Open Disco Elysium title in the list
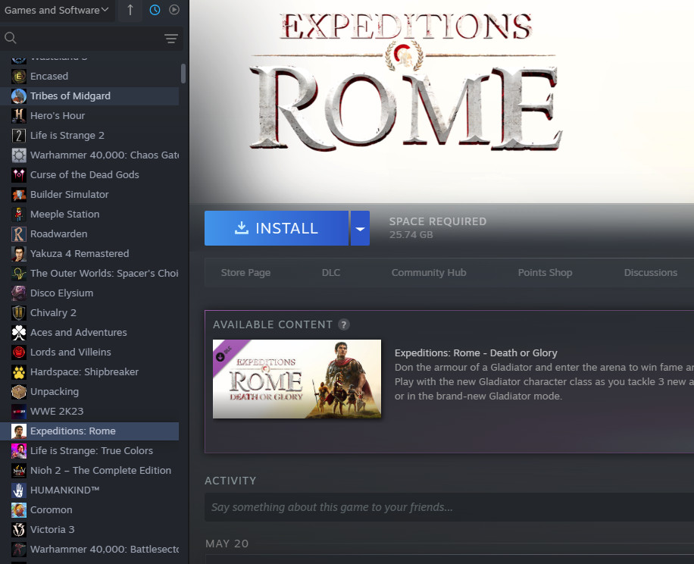Screen dimensions: 694x564 coord(61,293)
